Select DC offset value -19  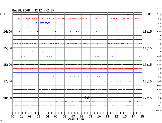click(x=159, y=69)
